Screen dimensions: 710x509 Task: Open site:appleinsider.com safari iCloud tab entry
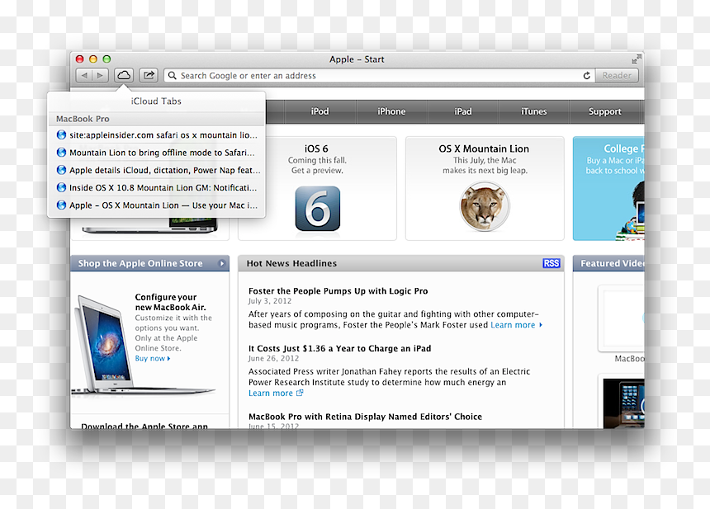157,134
